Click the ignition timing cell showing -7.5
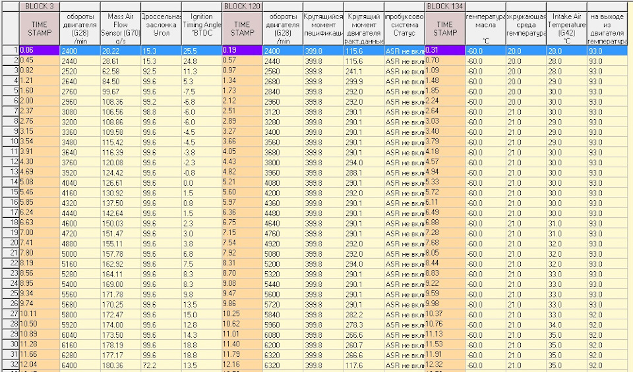Screen dimensions: 633x372 click(201, 91)
